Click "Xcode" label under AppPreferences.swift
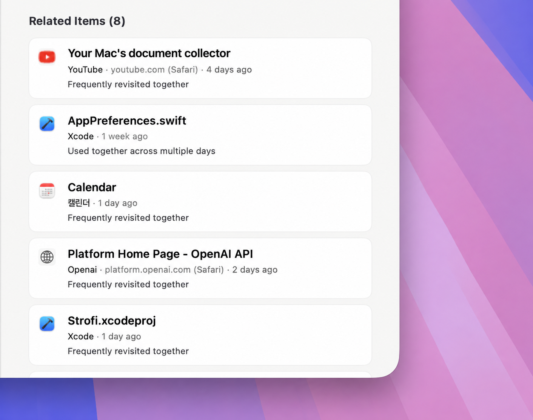 point(81,136)
